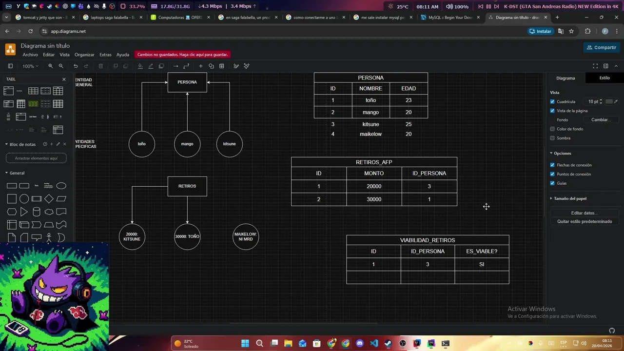
Task: Click the insert plus icon
Action: pyautogui.click(x=200, y=66)
